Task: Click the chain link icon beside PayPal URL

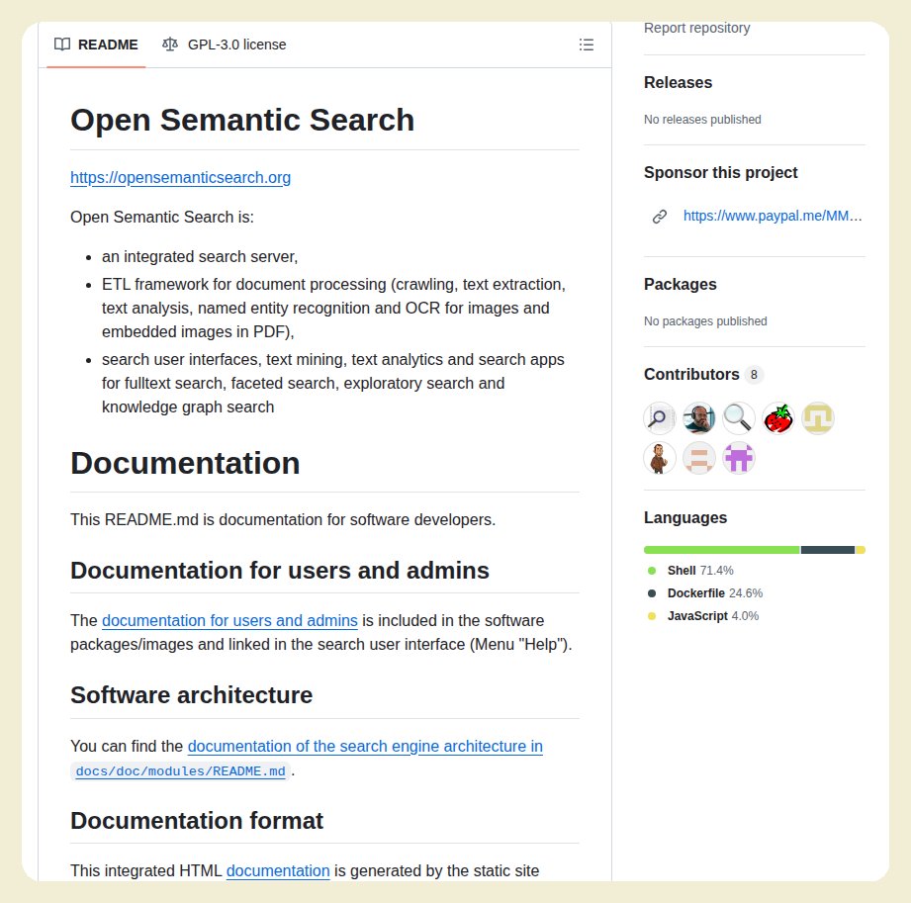Action: click(x=660, y=217)
